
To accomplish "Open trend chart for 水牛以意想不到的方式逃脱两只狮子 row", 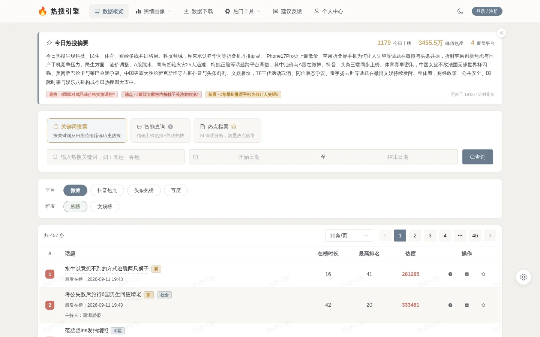I will [x=467, y=274].
